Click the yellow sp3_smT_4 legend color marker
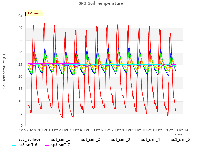The width and height of the screenshot is (202, 151). pos(137,140)
